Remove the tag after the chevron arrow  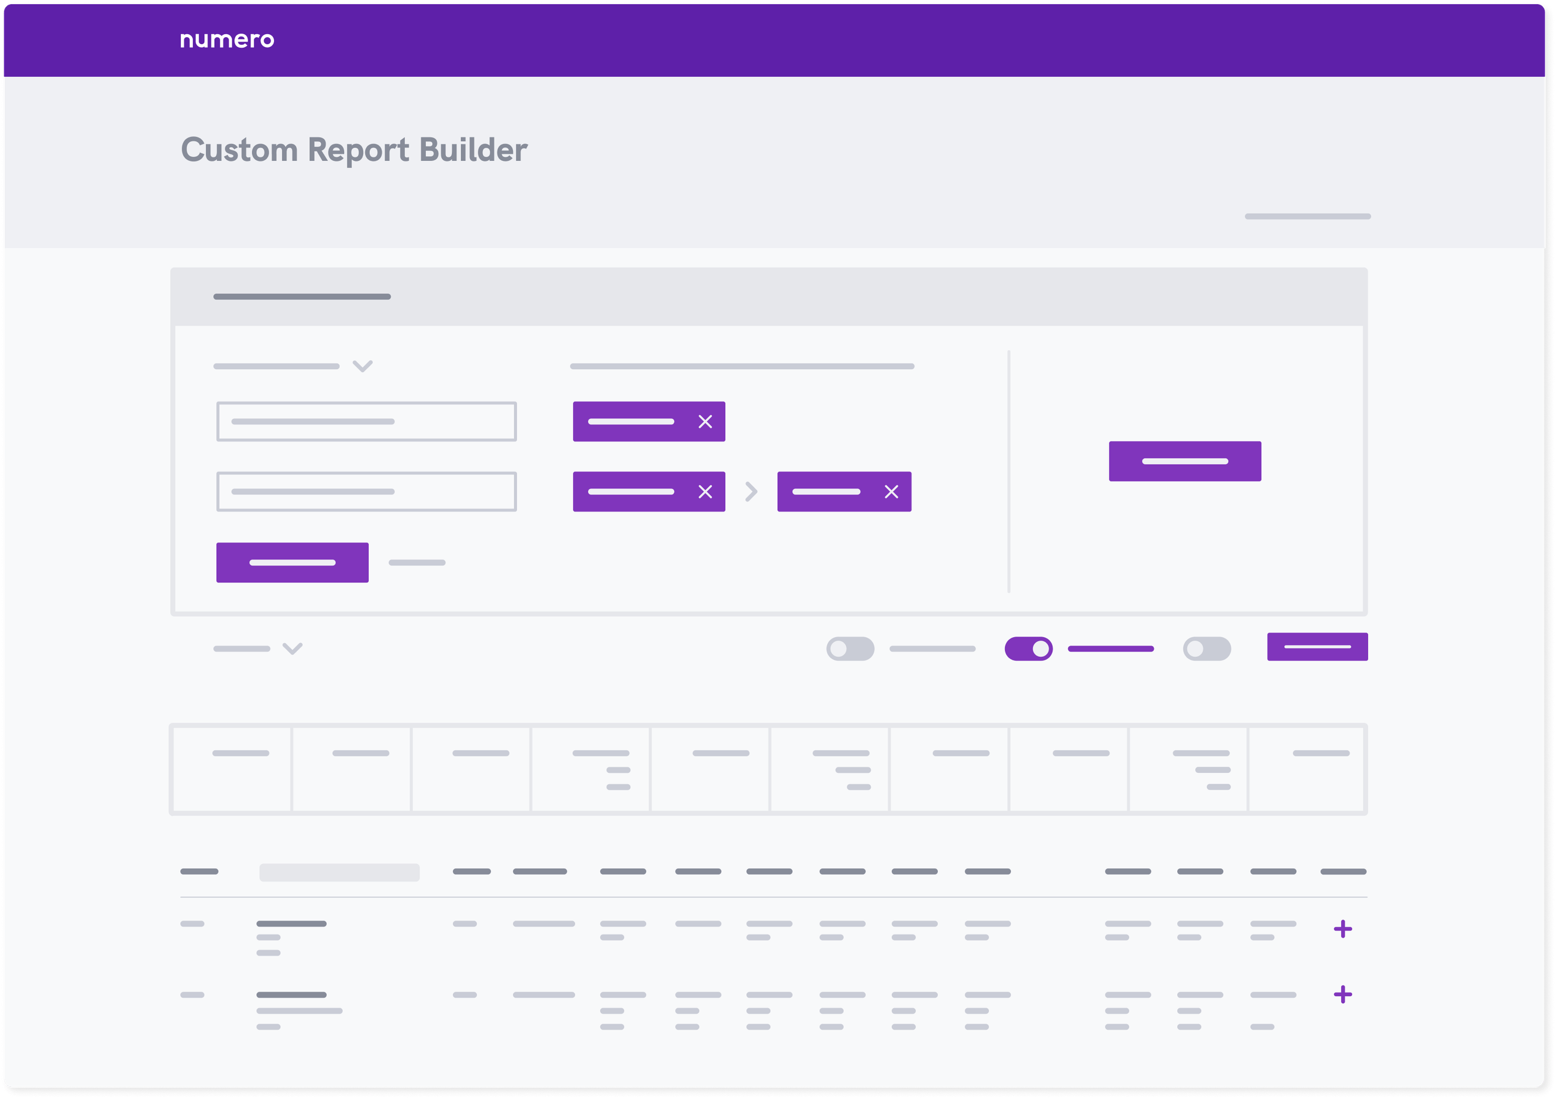pyautogui.click(x=891, y=491)
